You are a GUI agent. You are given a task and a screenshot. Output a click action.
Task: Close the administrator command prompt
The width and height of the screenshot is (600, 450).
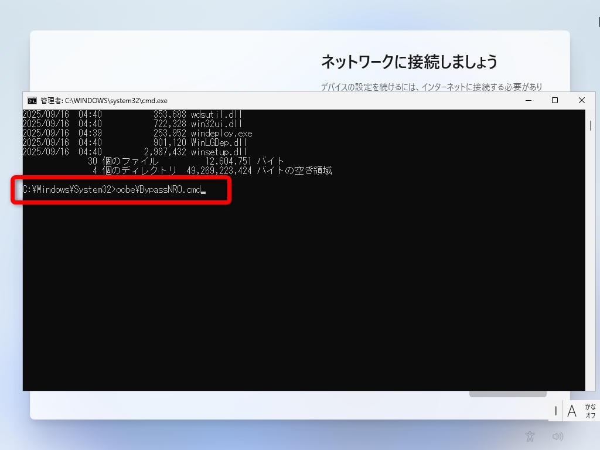(581, 100)
